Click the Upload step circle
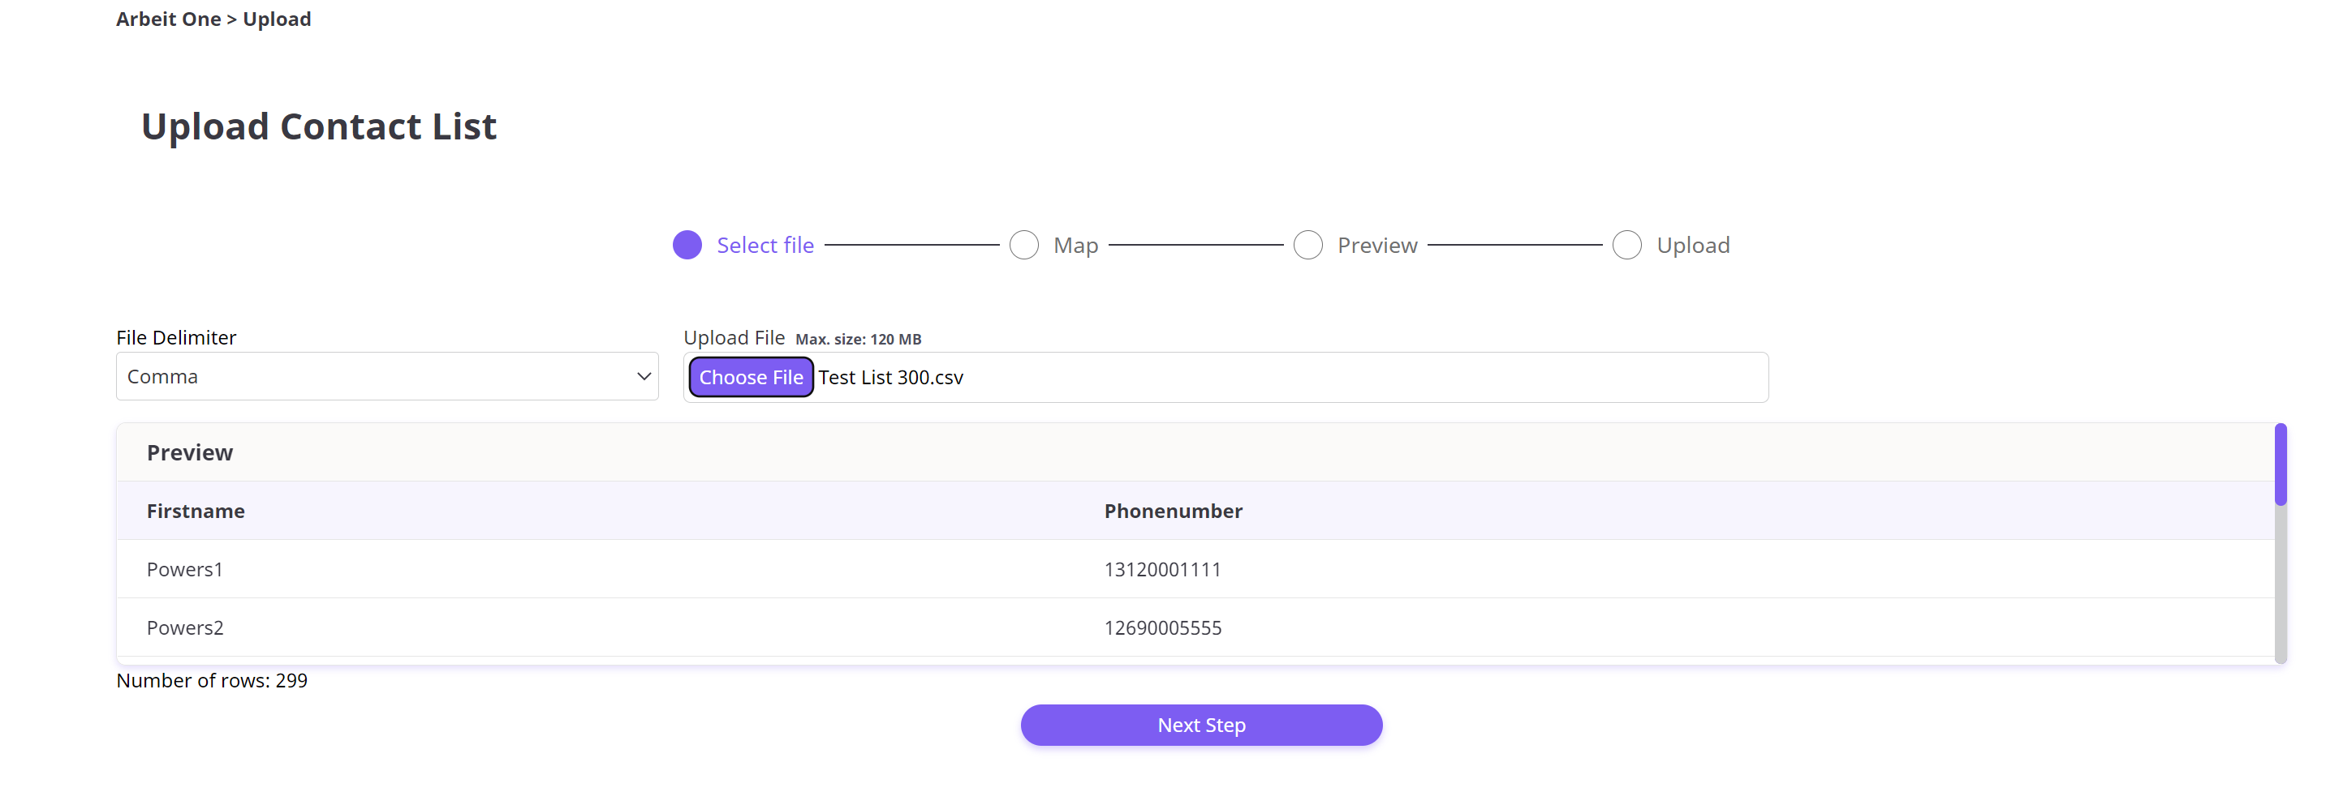 click(1627, 246)
